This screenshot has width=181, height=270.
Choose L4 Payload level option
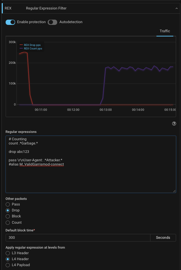(8, 265)
